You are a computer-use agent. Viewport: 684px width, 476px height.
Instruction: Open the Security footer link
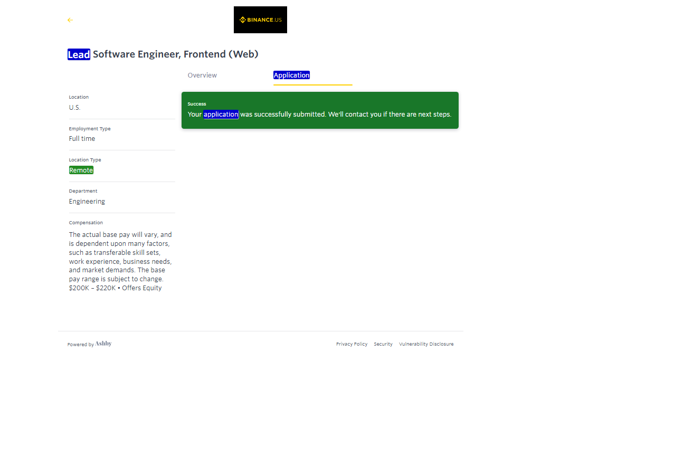pyautogui.click(x=383, y=344)
